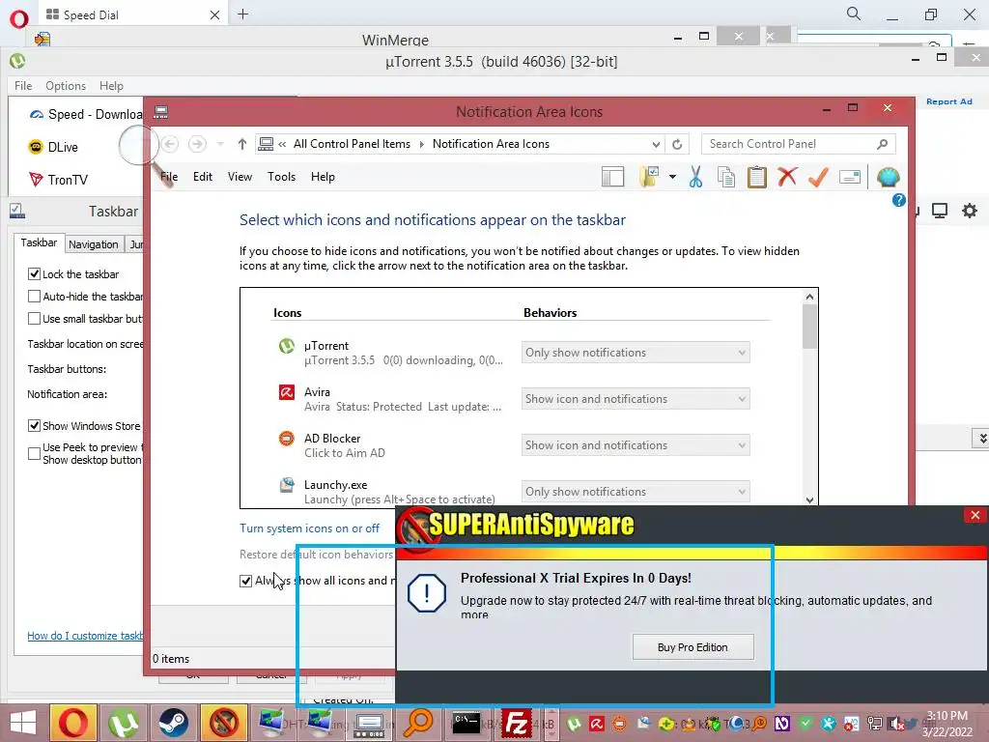Open new tab in Opera
989x742 pixels.
click(242, 14)
